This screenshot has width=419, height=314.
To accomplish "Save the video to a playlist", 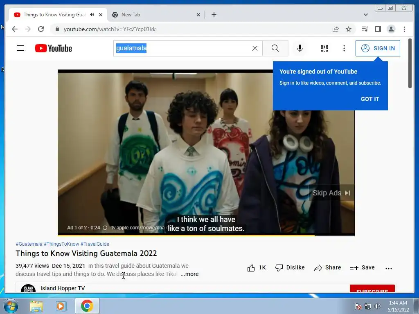I will [363, 267].
